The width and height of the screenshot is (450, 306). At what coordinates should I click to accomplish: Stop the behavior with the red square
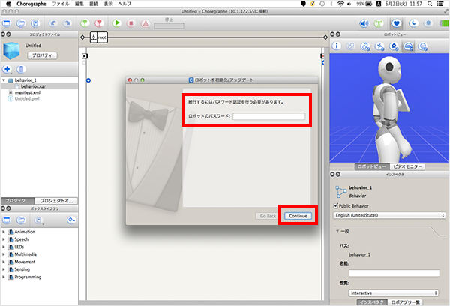click(x=130, y=23)
